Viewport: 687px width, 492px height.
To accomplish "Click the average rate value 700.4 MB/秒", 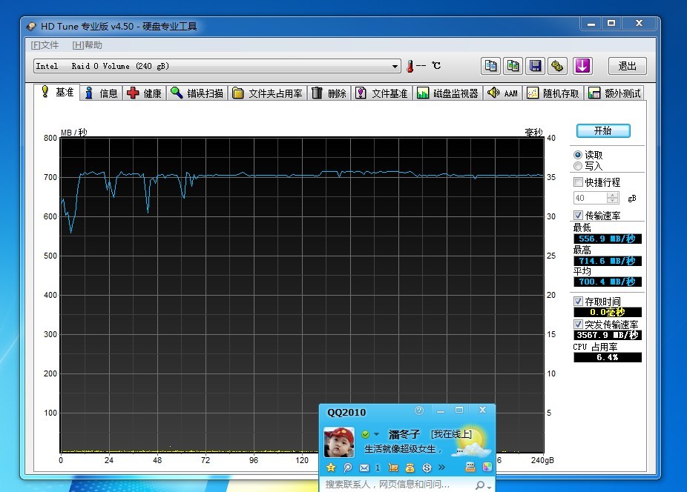I will 608,282.
